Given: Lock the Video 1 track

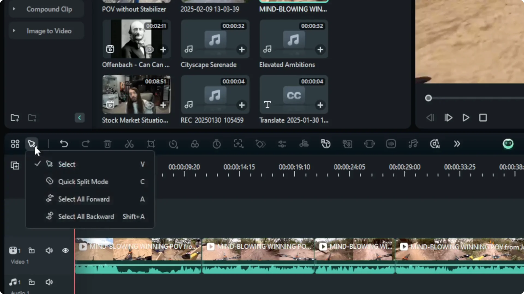Looking at the screenshot, I should [x=31, y=250].
